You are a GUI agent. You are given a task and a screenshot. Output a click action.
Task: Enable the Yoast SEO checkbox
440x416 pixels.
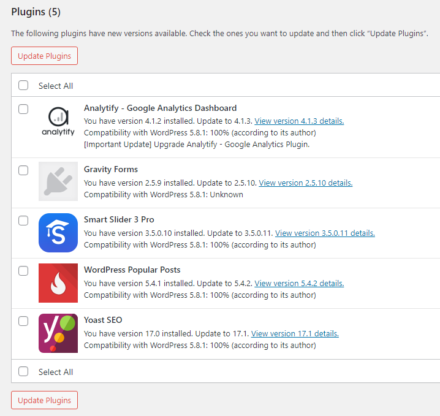23,321
